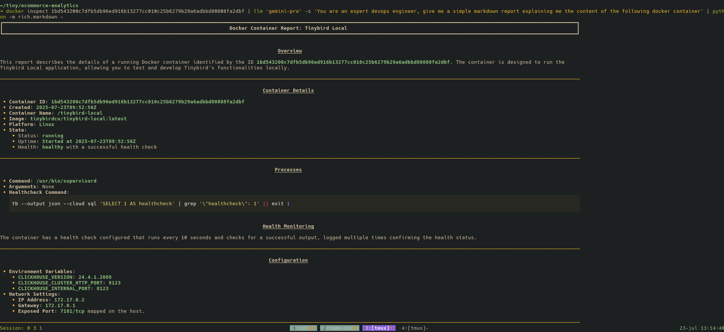Click the 172.17.0.2 IP address value
Image resolution: width=724 pixels, height=332 pixels.
click(69, 300)
